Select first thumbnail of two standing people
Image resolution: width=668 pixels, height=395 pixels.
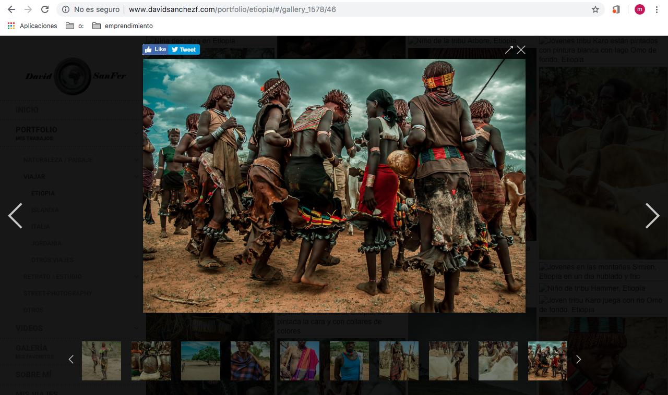tap(101, 361)
